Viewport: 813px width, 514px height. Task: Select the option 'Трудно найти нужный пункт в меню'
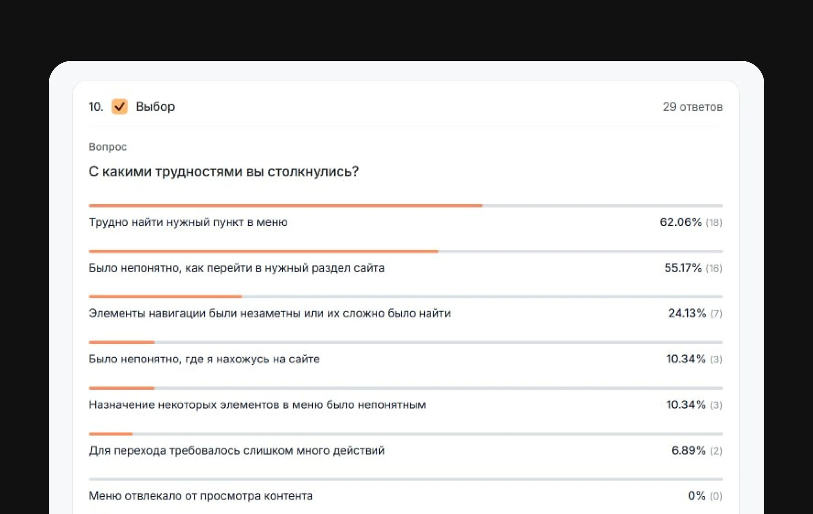188,222
